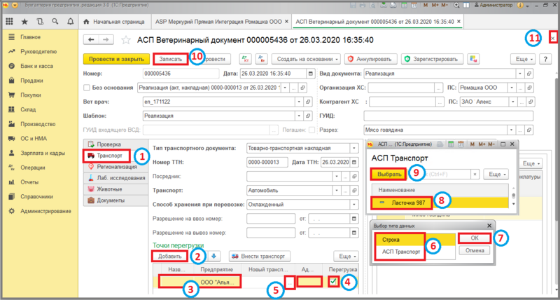Open Вид документа record with open icon
Screen dimensions: 560x300
click(x=530, y=74)
